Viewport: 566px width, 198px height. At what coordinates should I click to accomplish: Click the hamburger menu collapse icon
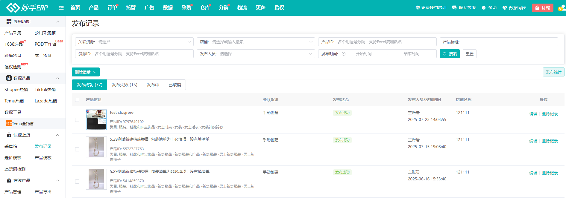click(61, 8)
